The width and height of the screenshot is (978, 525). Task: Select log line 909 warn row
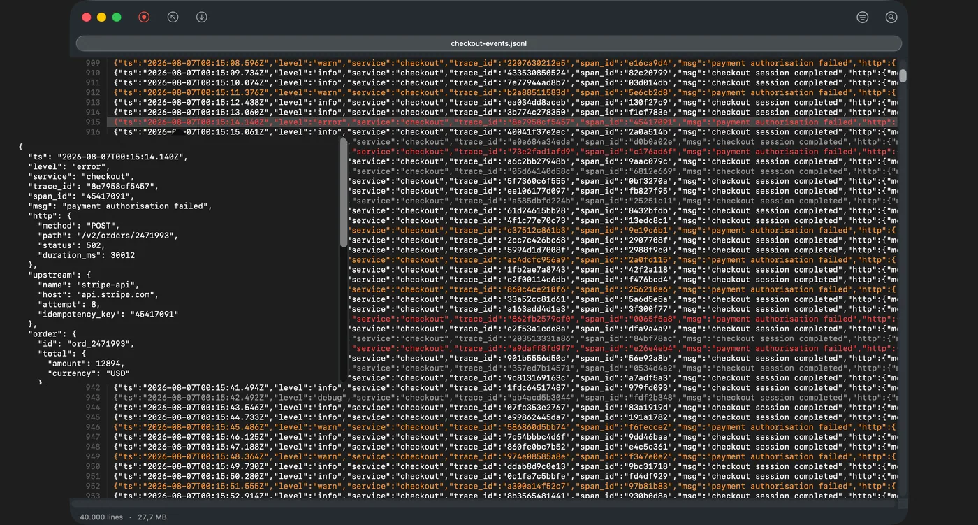tap(504, 63)
